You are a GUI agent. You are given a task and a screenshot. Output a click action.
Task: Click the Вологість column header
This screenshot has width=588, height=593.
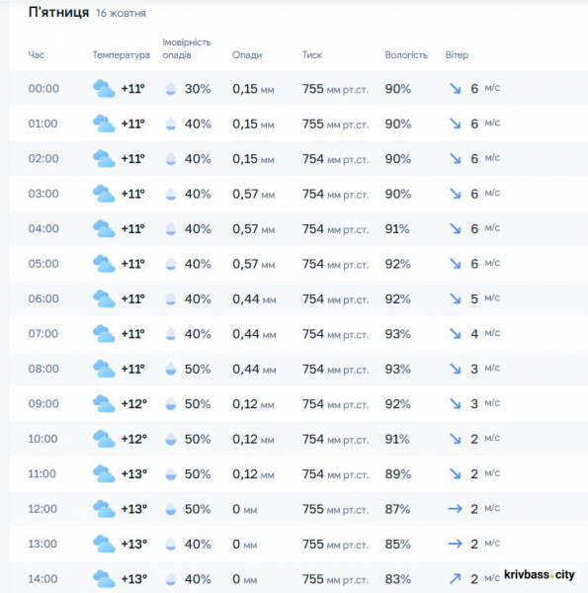pos(406,54)
